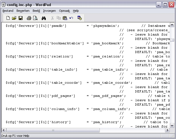Click the ['column_info'] config key
The height and width of the screenshot is (139, 176).
click(63, 109)
